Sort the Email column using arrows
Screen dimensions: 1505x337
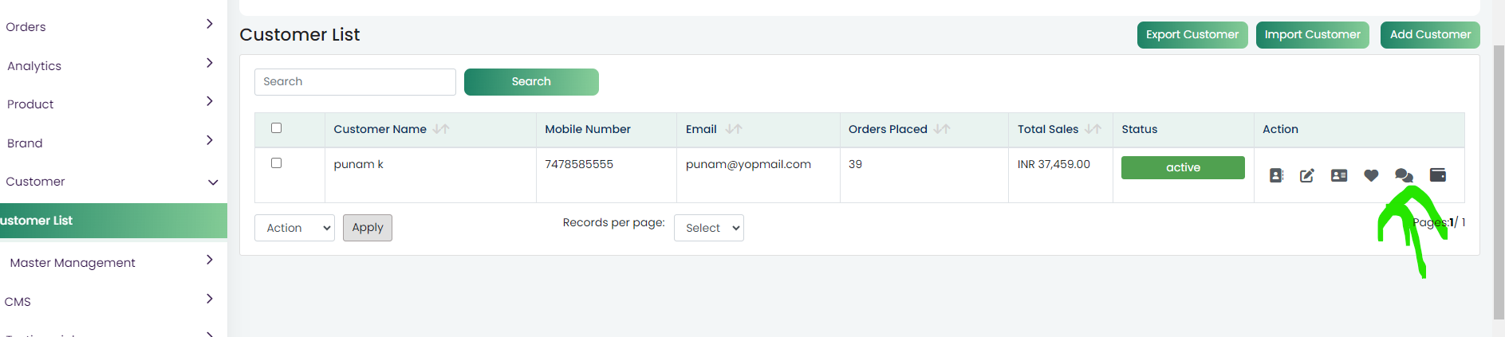(x=734, y=129)
